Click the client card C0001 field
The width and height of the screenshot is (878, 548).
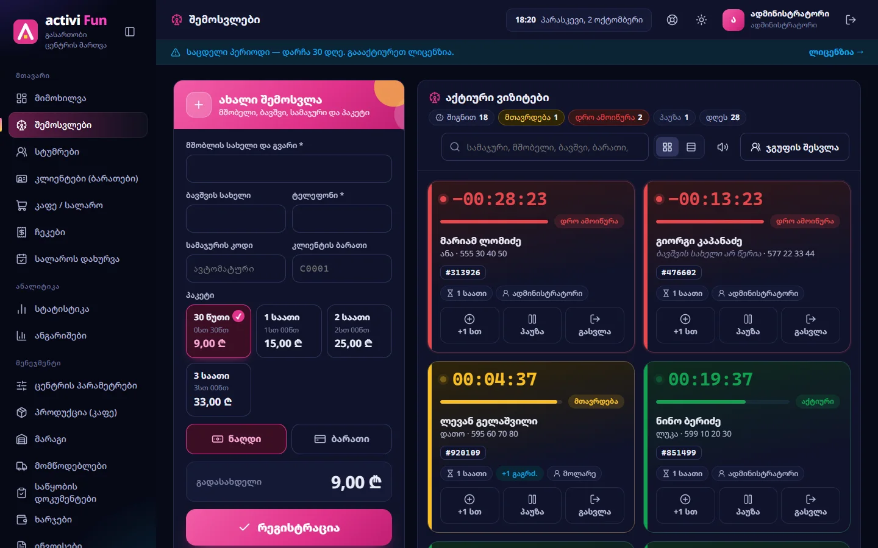click(x=341, y=269)
